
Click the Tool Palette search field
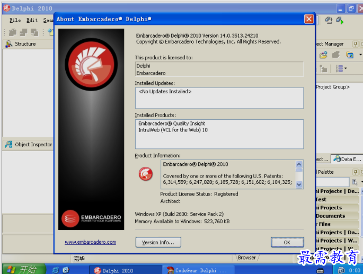click(333, 182)
